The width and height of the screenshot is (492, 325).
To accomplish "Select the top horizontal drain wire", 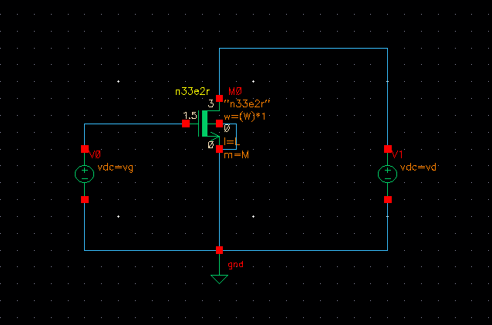I will pyautogui.click(x=303, y=49).
